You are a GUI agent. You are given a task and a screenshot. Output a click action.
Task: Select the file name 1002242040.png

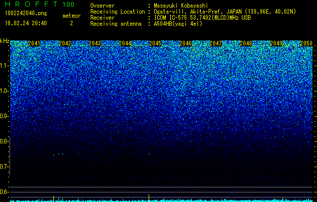pyautogui.click(x=26, y=13)
